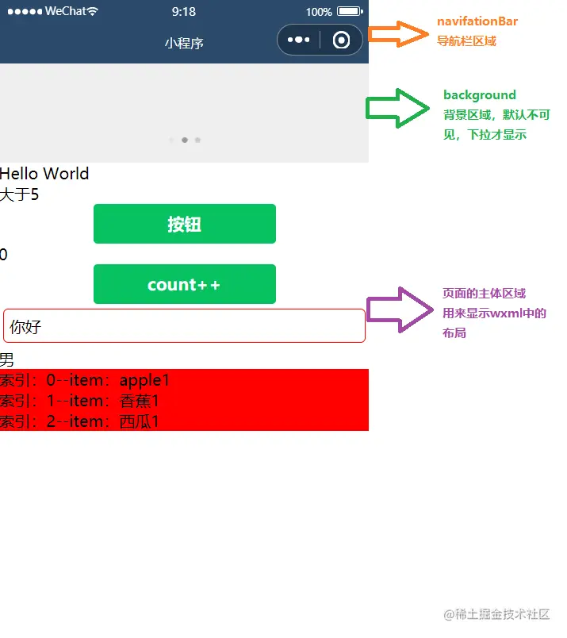Select the first swiper indicator dot

click(x=171, y=140)
